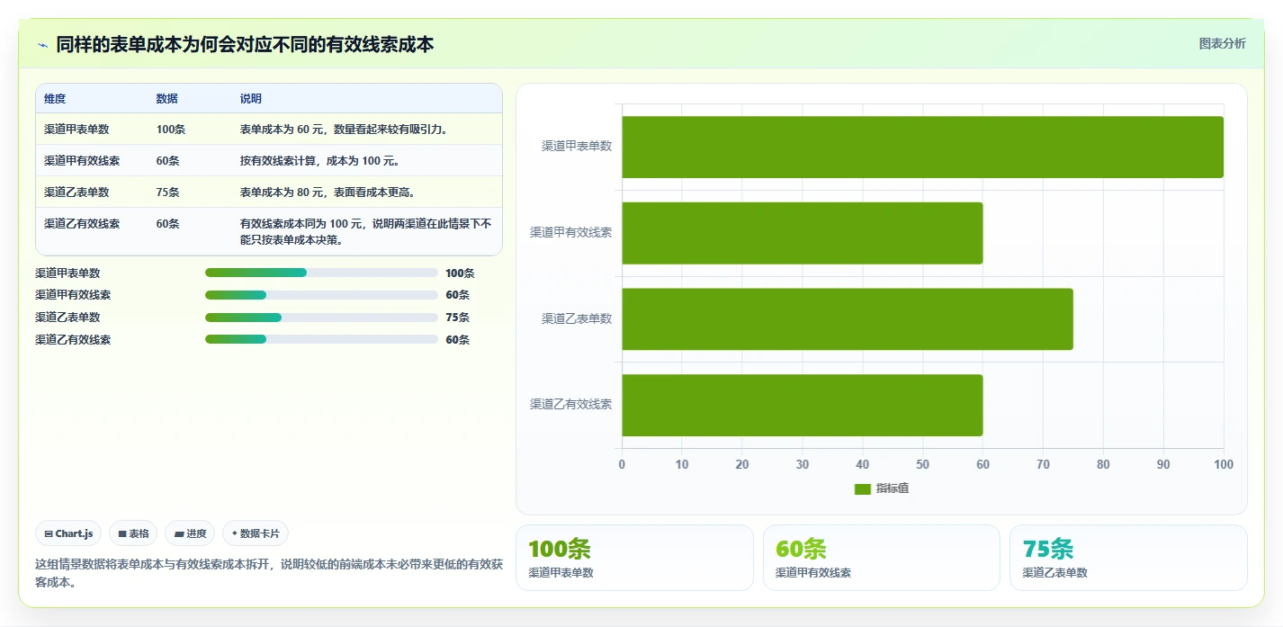Screen dimensions: 1283x627
Task: Select the 数据卡片 tag chip
Action: 256,533
